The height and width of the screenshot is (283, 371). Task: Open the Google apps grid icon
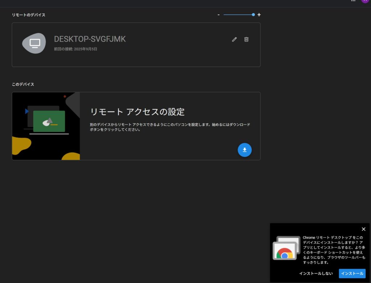click(x=353, y=1)
